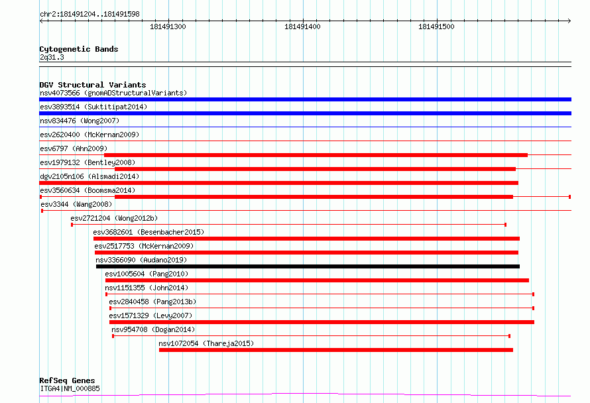Click the thin red line of esv2840458 Pang2013b
The height and width of the screenshot is (403, 590).
coord(322,308)
